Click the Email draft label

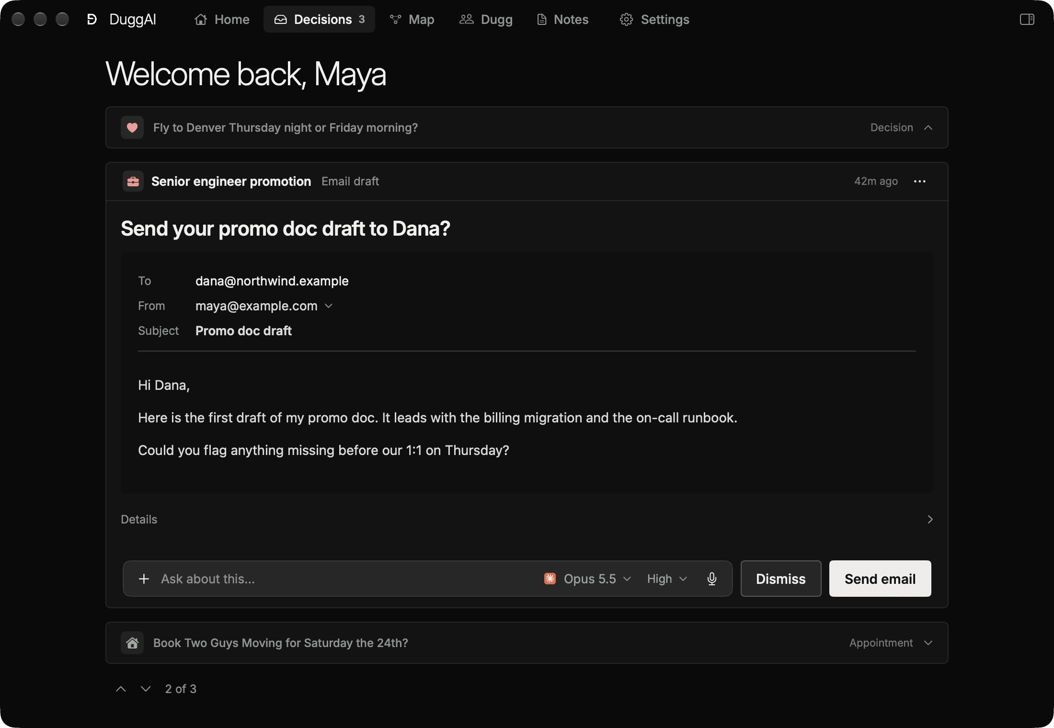pyautogui.click(x=350, y=181)
